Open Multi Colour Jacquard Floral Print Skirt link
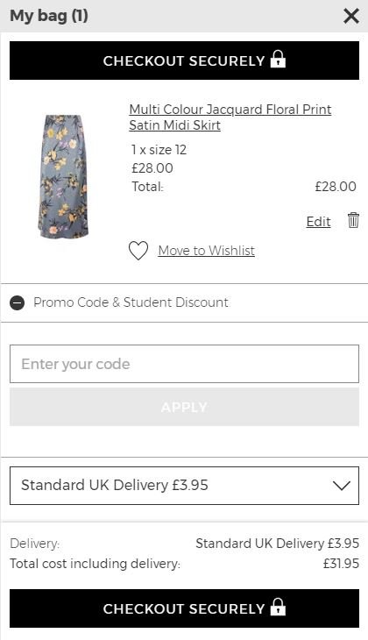The width and height of the screenshot is (368, 640). [x=230, y=117]
